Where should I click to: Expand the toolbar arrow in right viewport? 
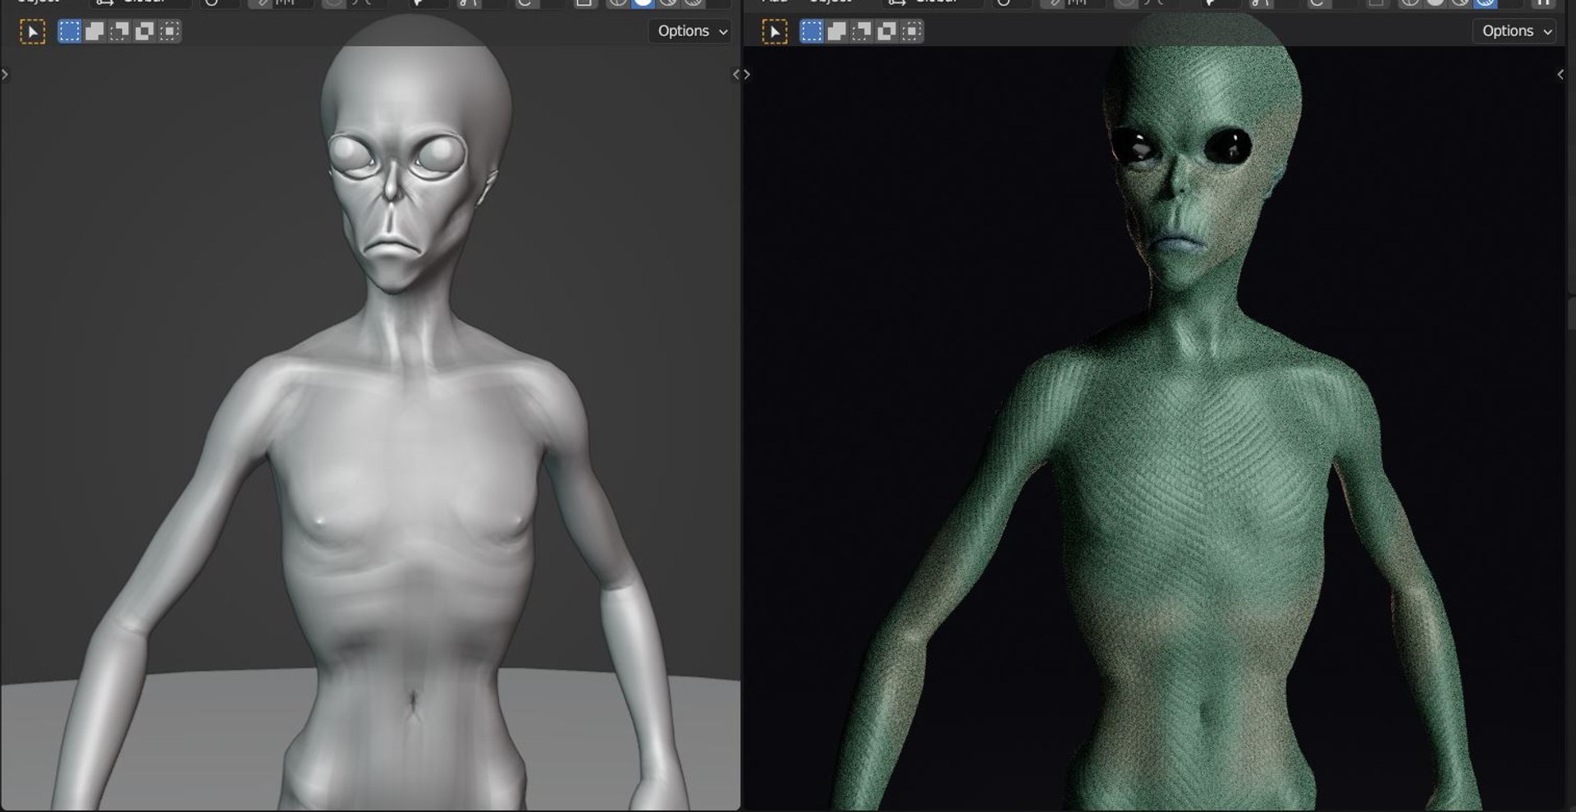(747, 75)
